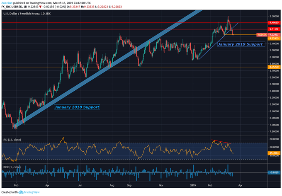
Task: Click the Apr 2018 date label on the time axis
Action: pos(47,185)
